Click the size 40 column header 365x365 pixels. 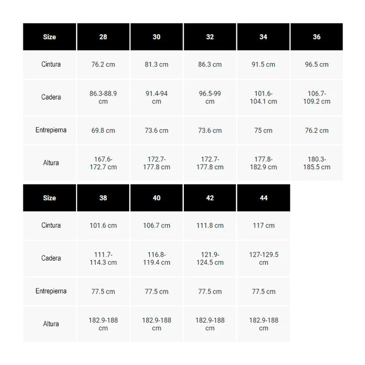click(x=157, y=198)
